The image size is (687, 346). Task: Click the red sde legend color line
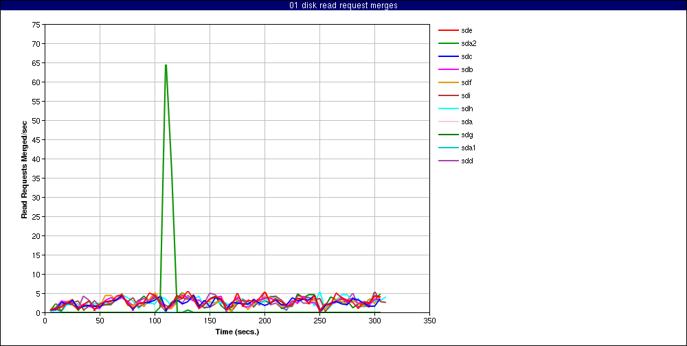point(448,30)
